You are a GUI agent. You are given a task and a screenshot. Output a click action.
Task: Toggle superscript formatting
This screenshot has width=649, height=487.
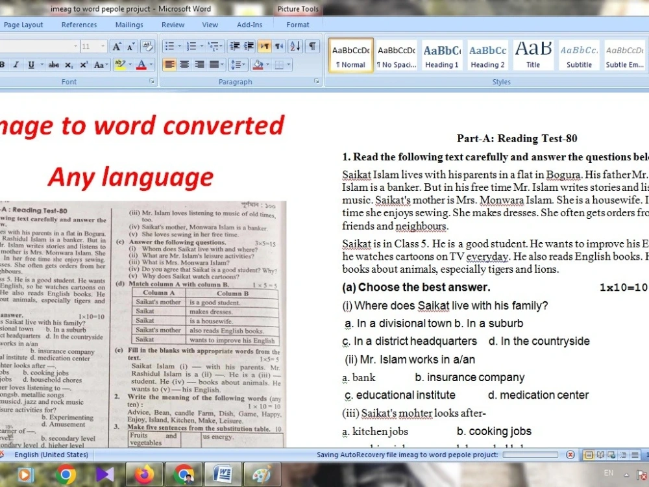point(84,64)
